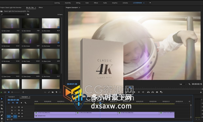Click Insert sequences as nests icon
Viewport: 203px width, 122px height.
coord(9,103)
